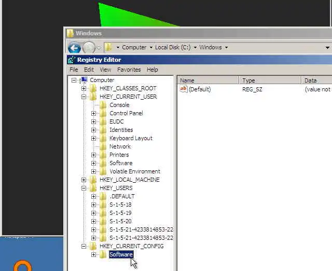Viewport: 332px width, 271px height.
Task: Click Windows in the address breadcrumb
Action: tap(211, 47)
